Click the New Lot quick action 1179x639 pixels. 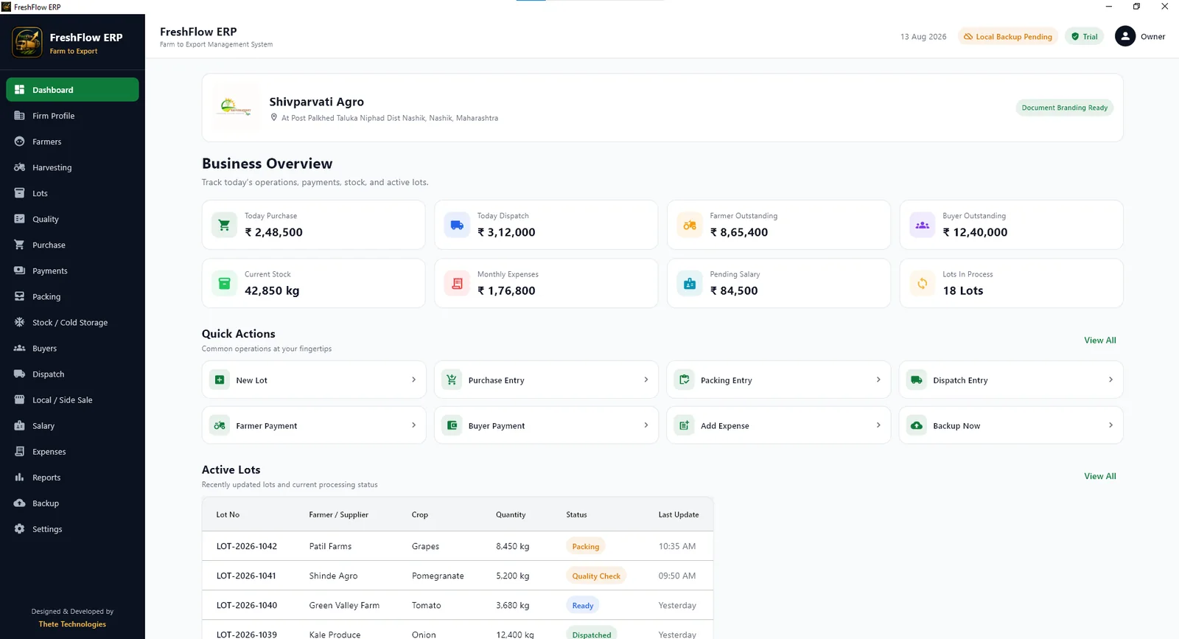314,380
